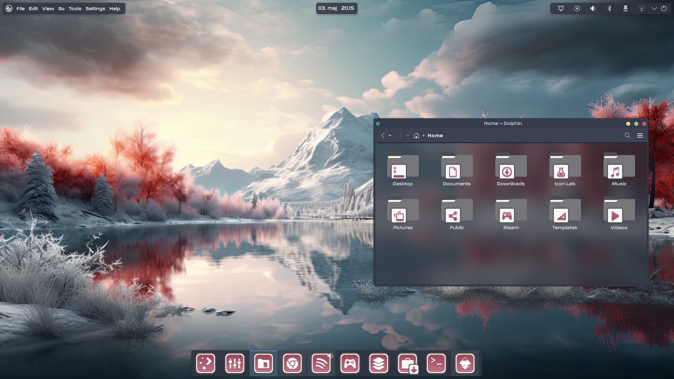Open the Steam folder
This screenshot has height=379, width=674.
[511, 214]
